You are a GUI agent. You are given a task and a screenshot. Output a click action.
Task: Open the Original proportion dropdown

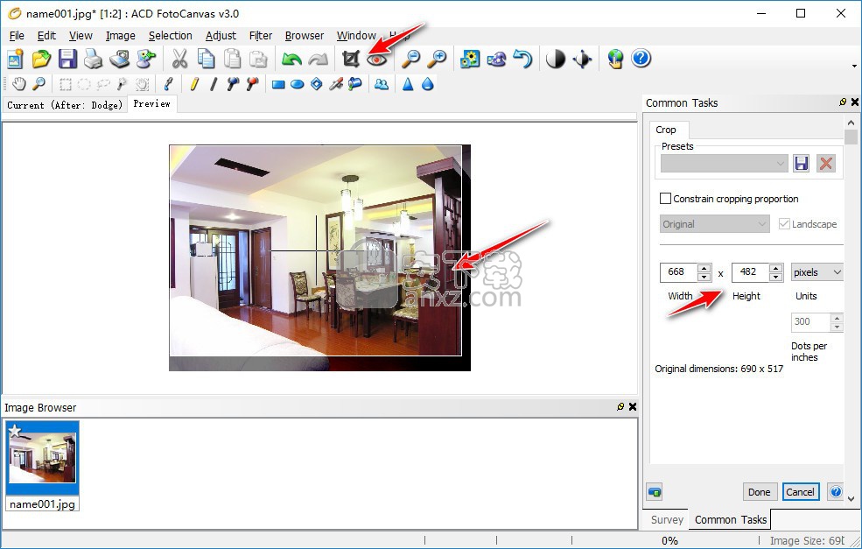[714, 224]
